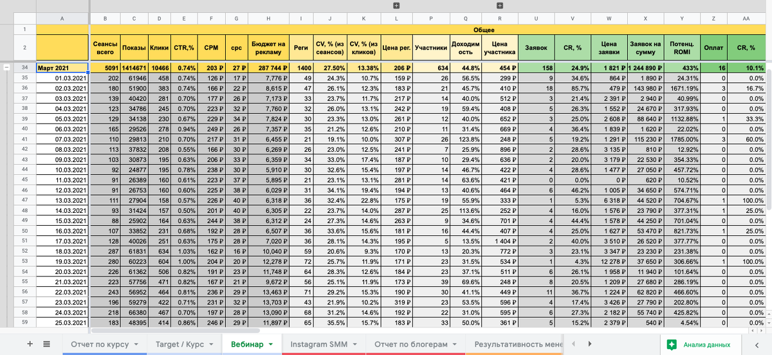The width and height of the screenshot is (772, 355).
Task: Select column H header
Action: coord(268,19)
